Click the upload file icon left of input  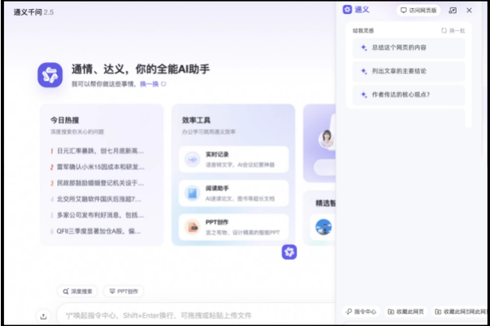coord(43,316)
